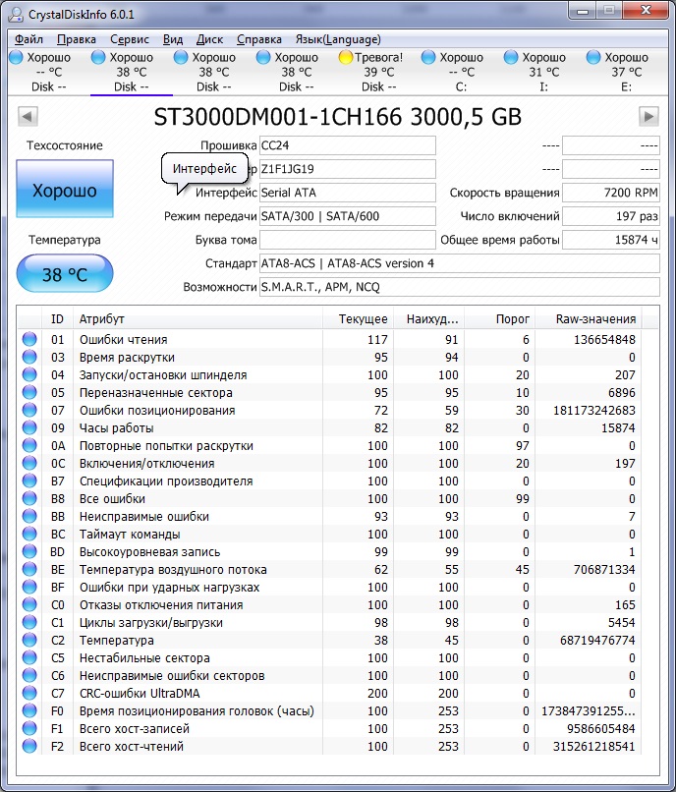Click raw value 136654848 of read errors
This screenshot has height=792, width=676.
[604, 339]
